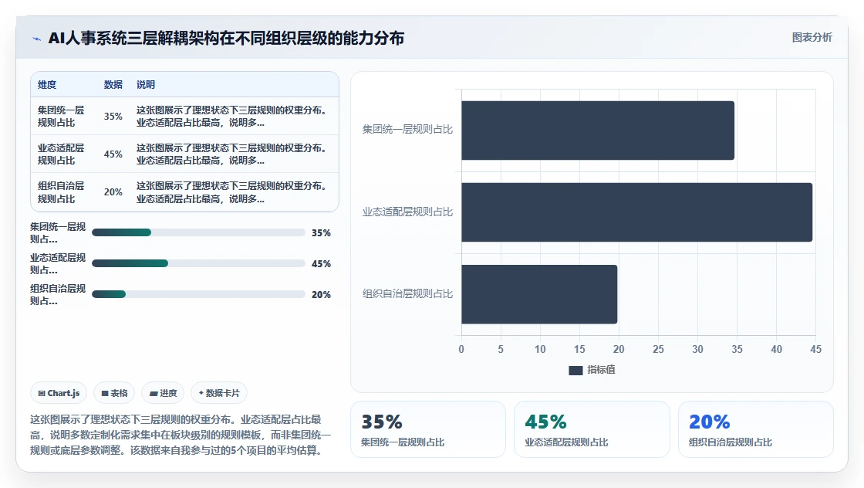Click the chart axis label 集团统一层规则占比
Screen dimensions: 864x488
pos(407,130)
